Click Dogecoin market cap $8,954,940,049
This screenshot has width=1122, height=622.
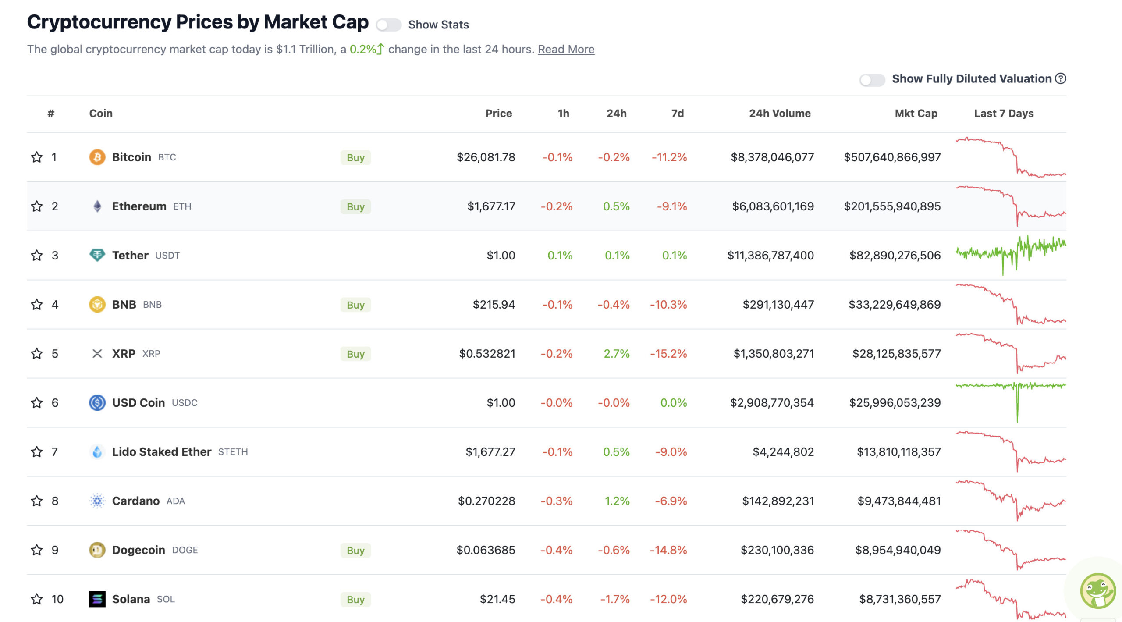point(898,550)
